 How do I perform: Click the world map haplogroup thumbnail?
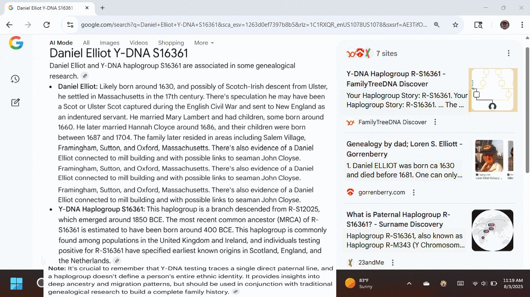tap(492, 230)
